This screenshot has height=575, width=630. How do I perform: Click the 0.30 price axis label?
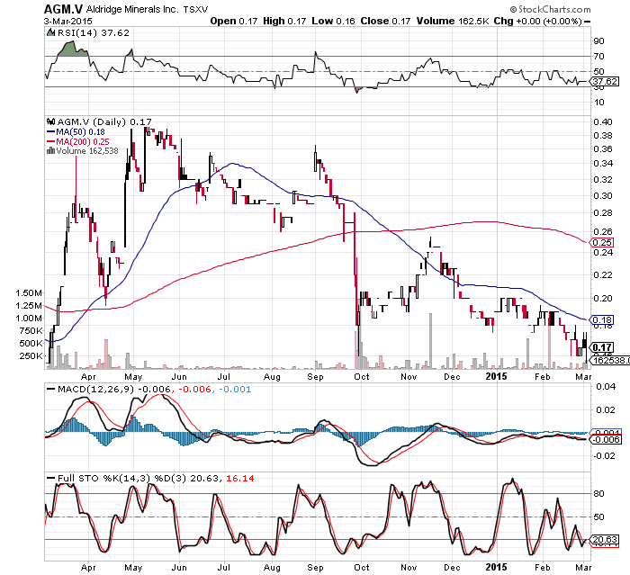pyautogui.click(x=603, y=195)
